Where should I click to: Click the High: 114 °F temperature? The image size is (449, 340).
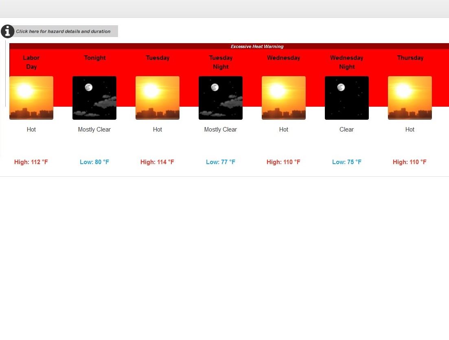click(x=158, y=162)
